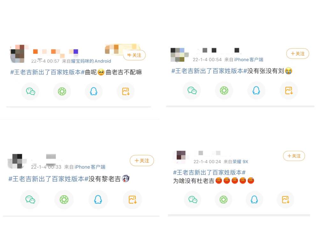Save the 杜老吉 post as image
This screenshot has width=319, height=239.
(285, 199)
